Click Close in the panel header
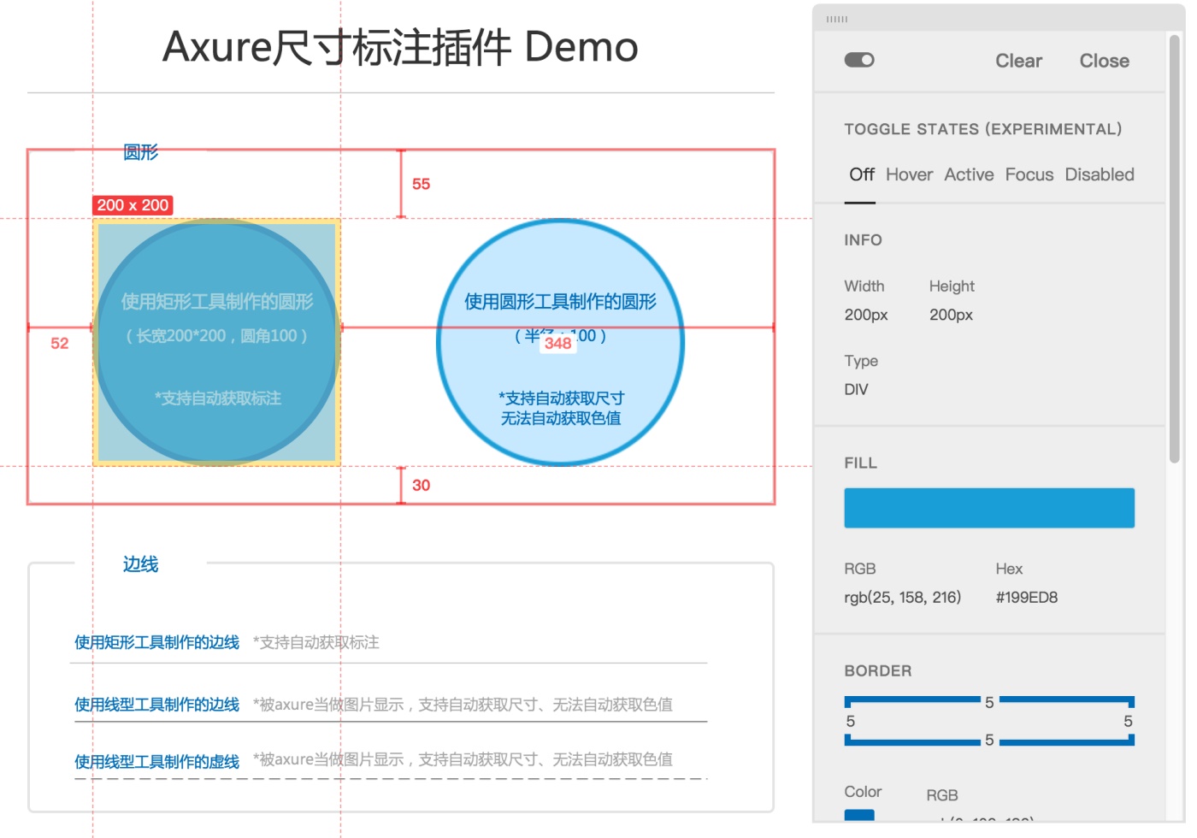Viewport: 1197px width, 838px height. (1104, 60)
